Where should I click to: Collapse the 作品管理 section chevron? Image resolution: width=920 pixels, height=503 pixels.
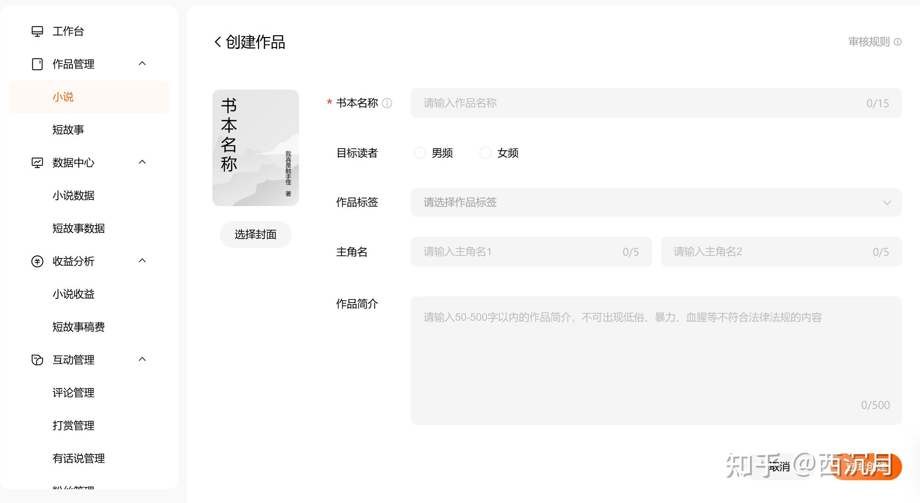[x=142, y=64]
